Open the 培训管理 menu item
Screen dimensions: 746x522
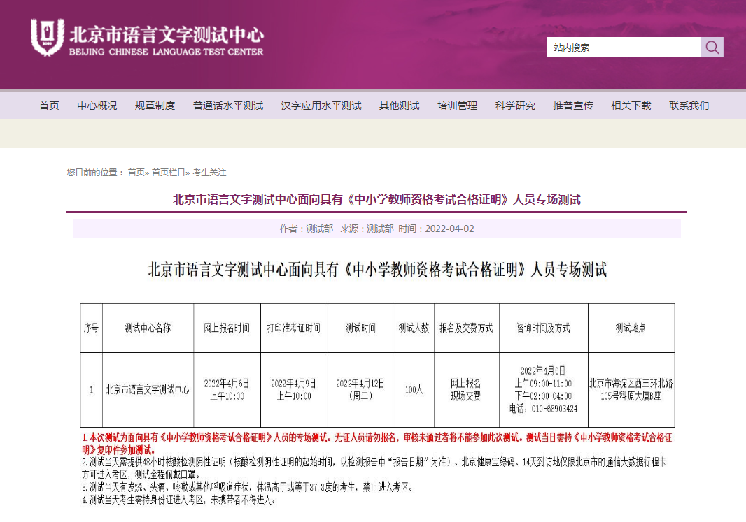[457, 106]
